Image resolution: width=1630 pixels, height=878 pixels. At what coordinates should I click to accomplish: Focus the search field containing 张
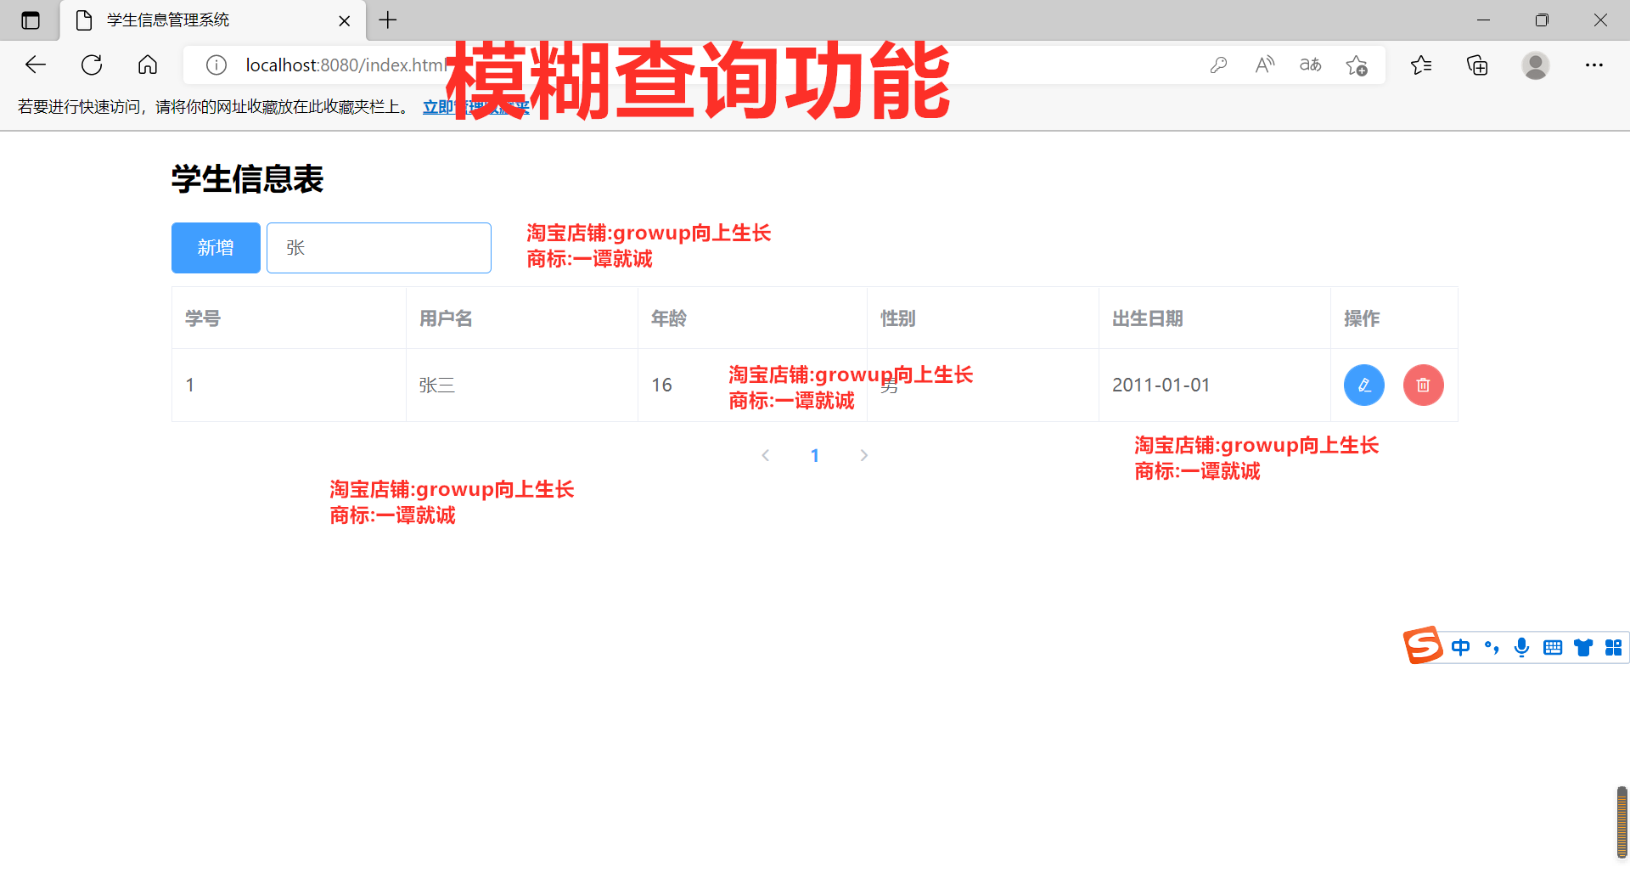click(379, 248)
